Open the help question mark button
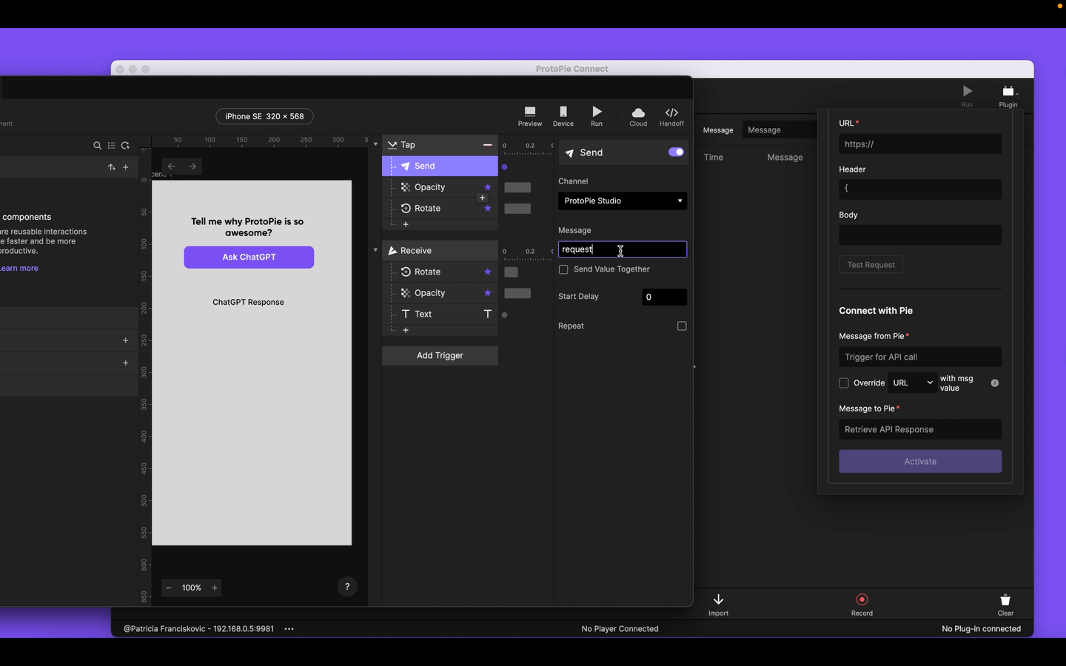Image resolution: width=1066 pixels, height=666 pixels. (347, 587)
